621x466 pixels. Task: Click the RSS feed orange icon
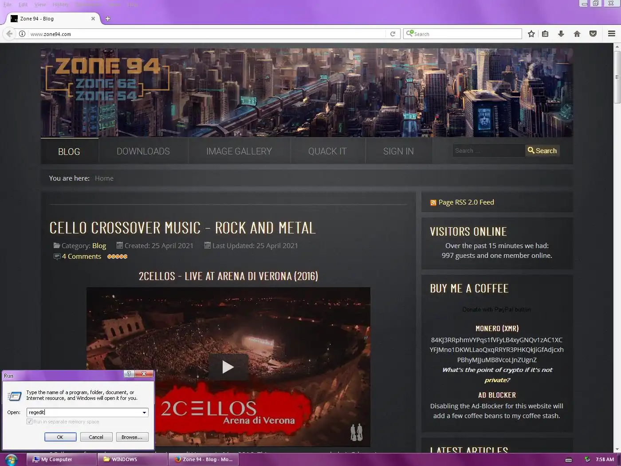point(433,203)
